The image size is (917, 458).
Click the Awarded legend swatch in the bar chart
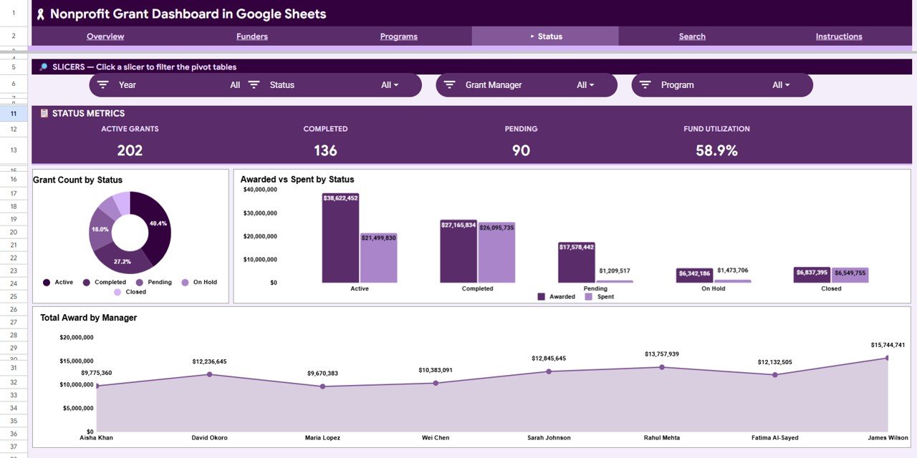pyautogui.click(x=542, y=296)
